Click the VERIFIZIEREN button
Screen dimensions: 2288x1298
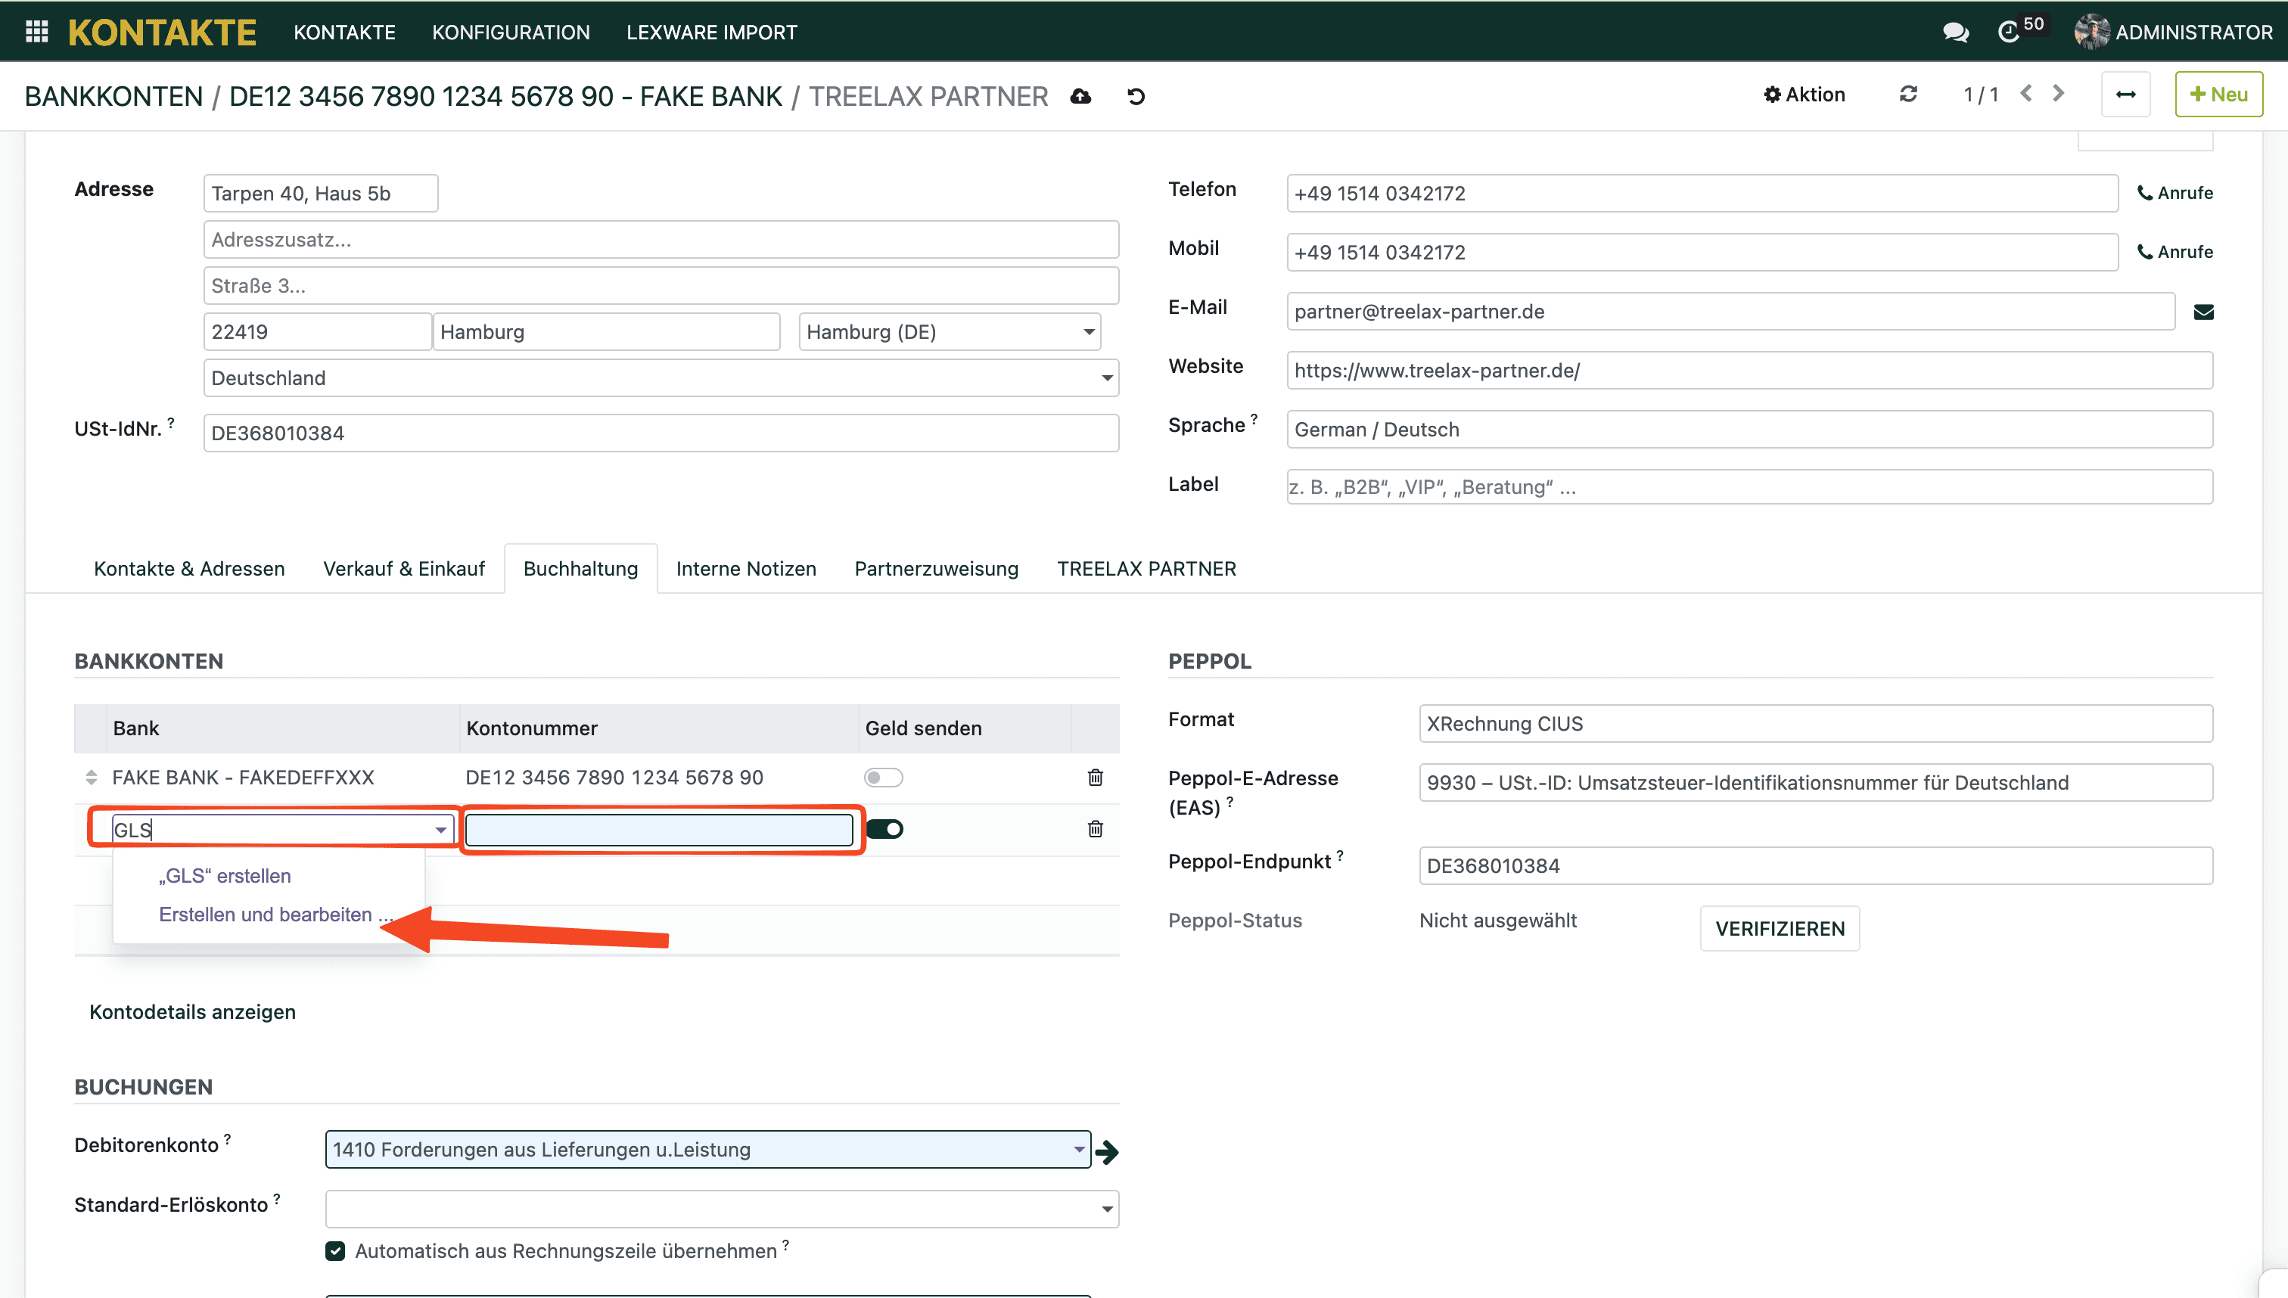click(x=1779, y=928)
